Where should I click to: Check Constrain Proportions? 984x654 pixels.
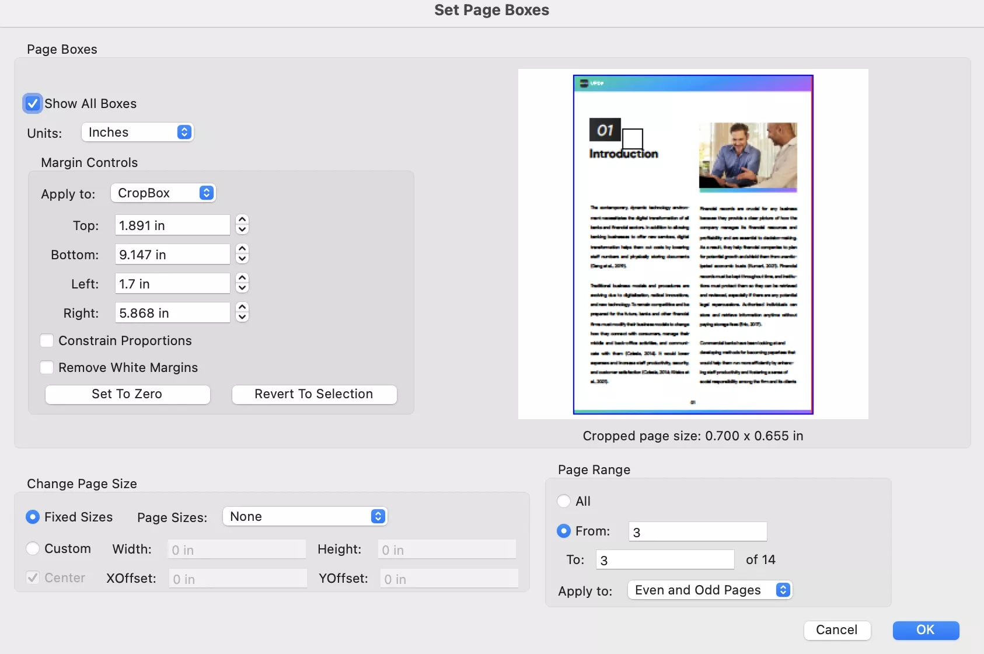47,340
